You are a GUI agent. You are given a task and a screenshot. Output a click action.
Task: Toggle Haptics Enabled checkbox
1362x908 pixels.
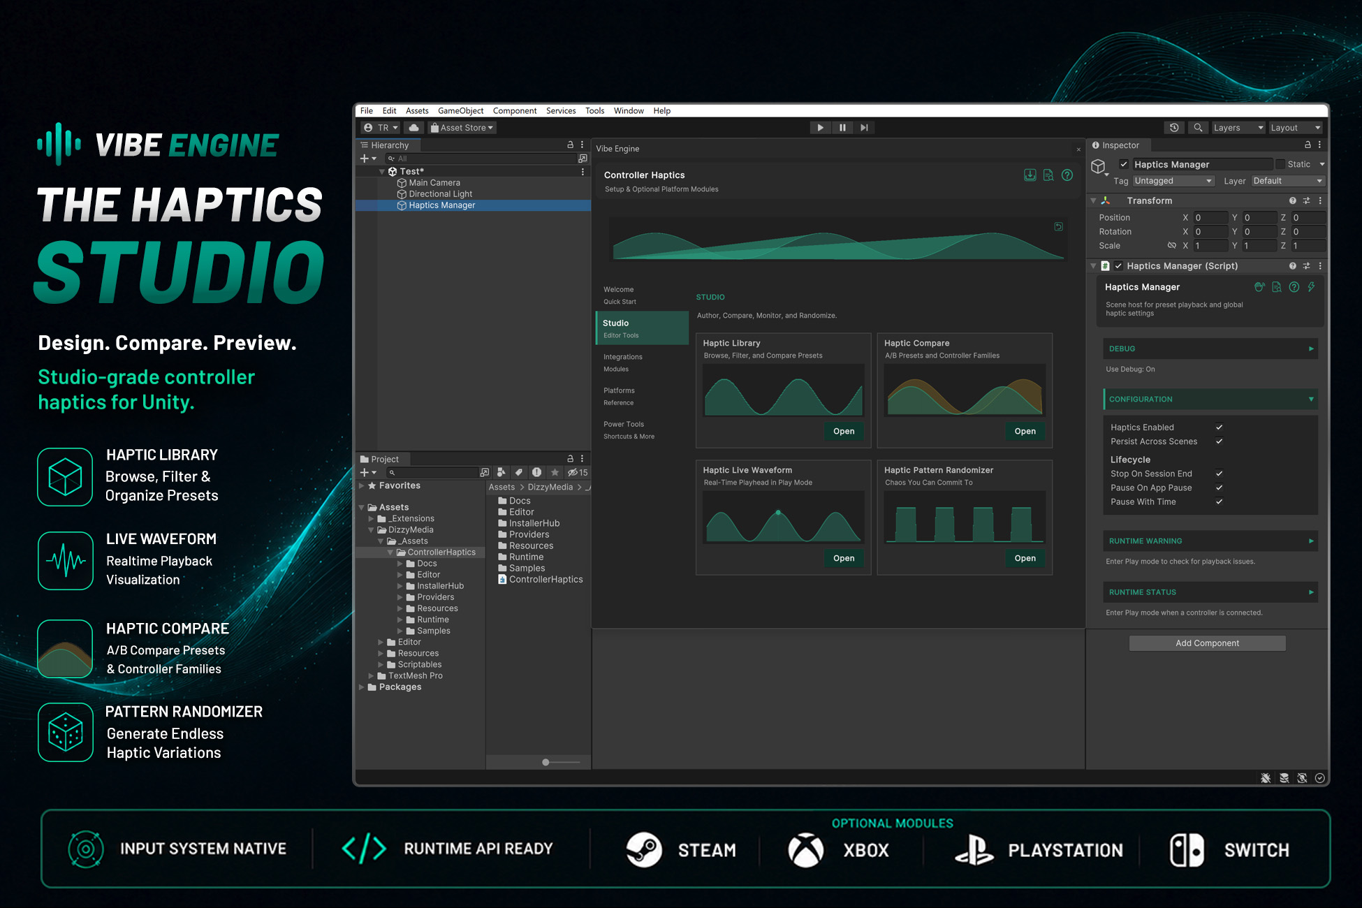click(1219, 427)
